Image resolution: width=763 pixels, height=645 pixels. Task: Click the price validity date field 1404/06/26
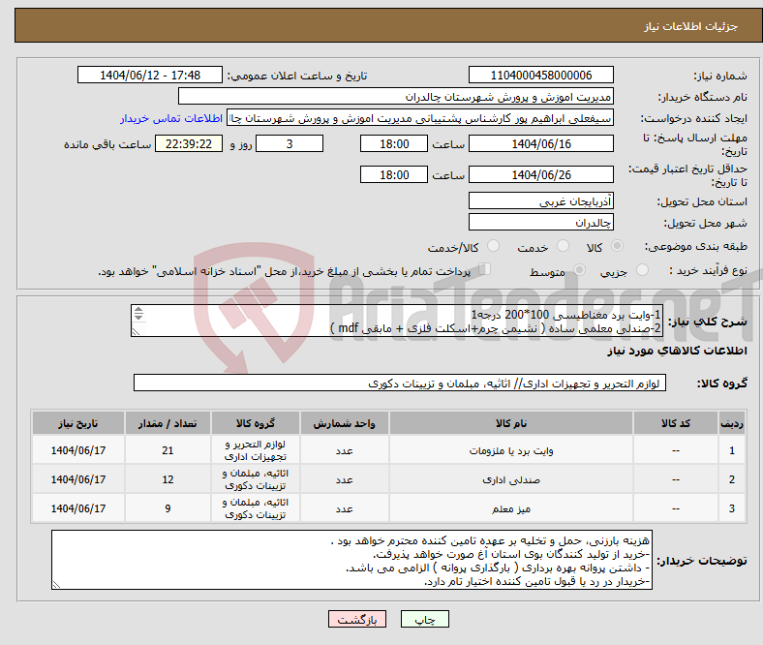(540, 175)
